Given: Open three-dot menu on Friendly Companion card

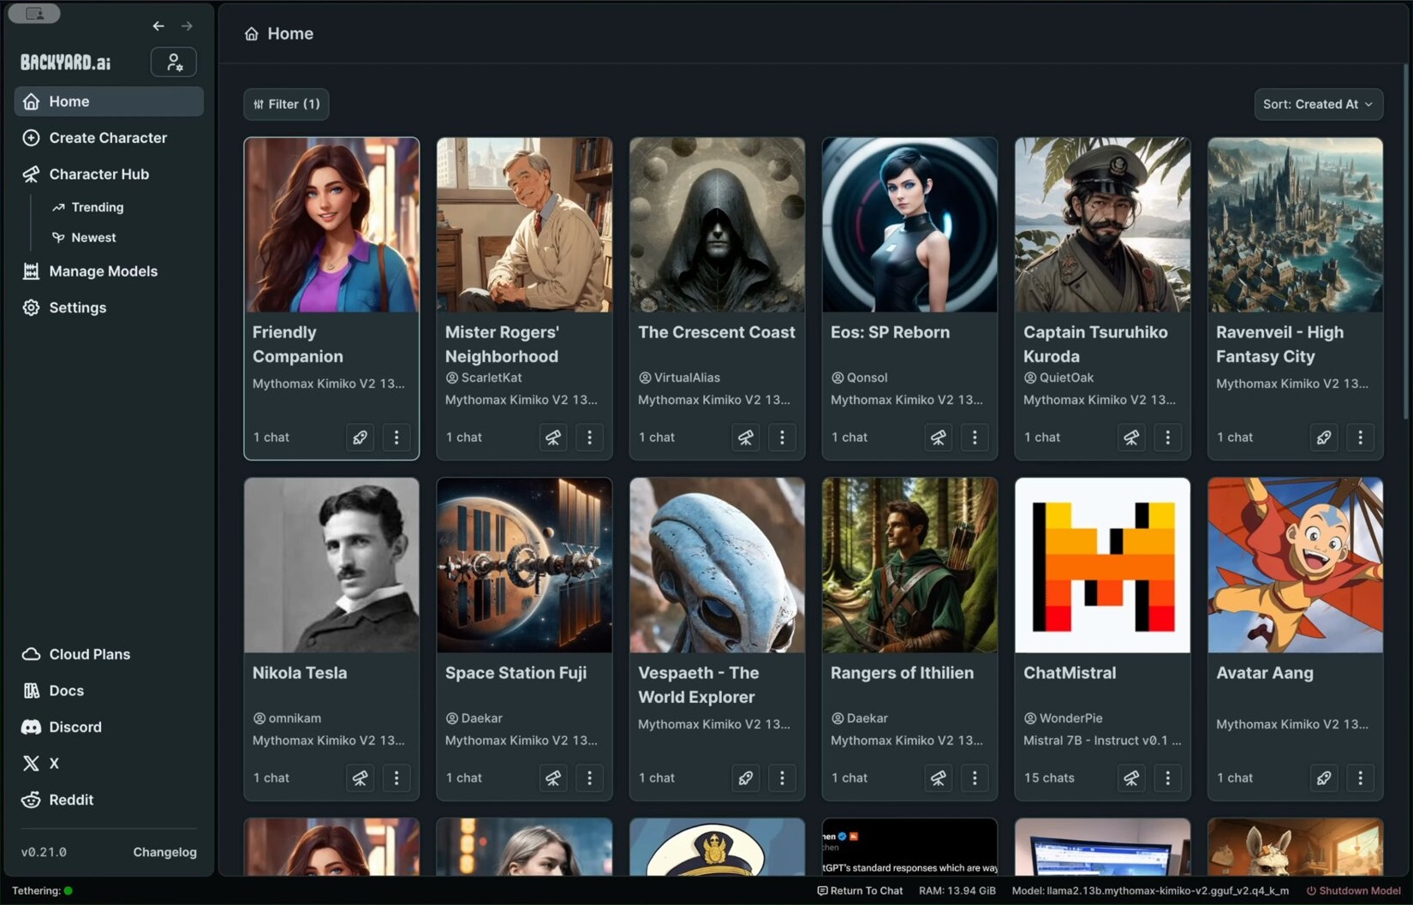Looking at the screenshot, I should [396, 438].
